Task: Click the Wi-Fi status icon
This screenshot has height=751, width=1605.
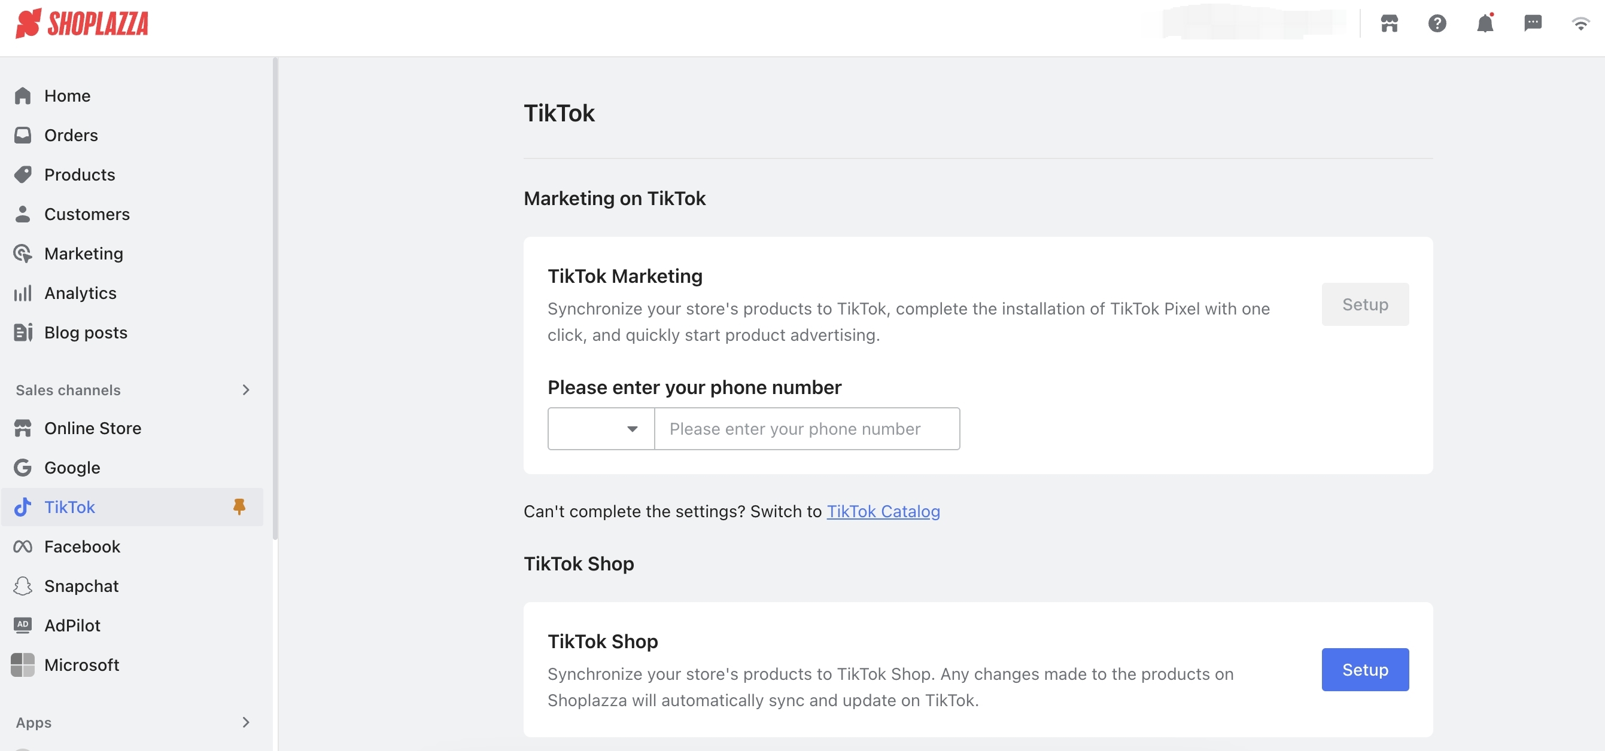Action: [x=1580, y=24]
